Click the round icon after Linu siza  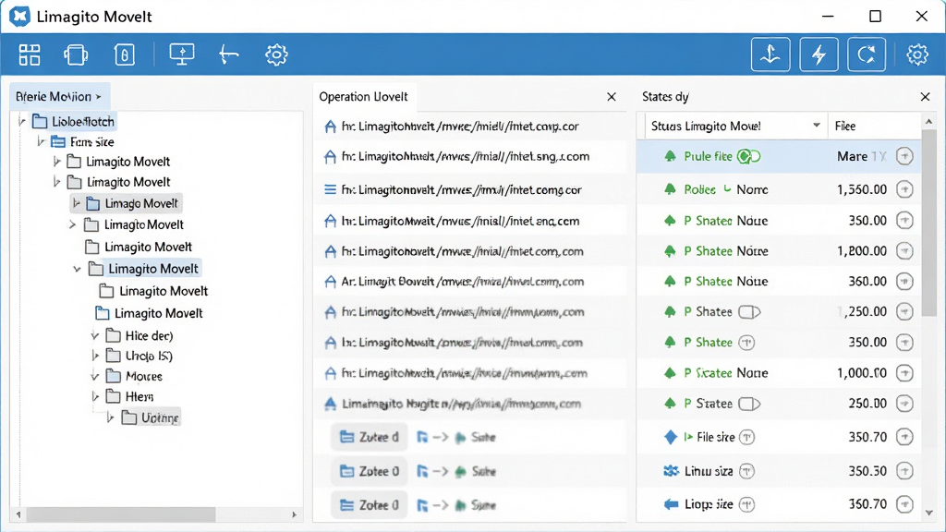coord(746,471)
